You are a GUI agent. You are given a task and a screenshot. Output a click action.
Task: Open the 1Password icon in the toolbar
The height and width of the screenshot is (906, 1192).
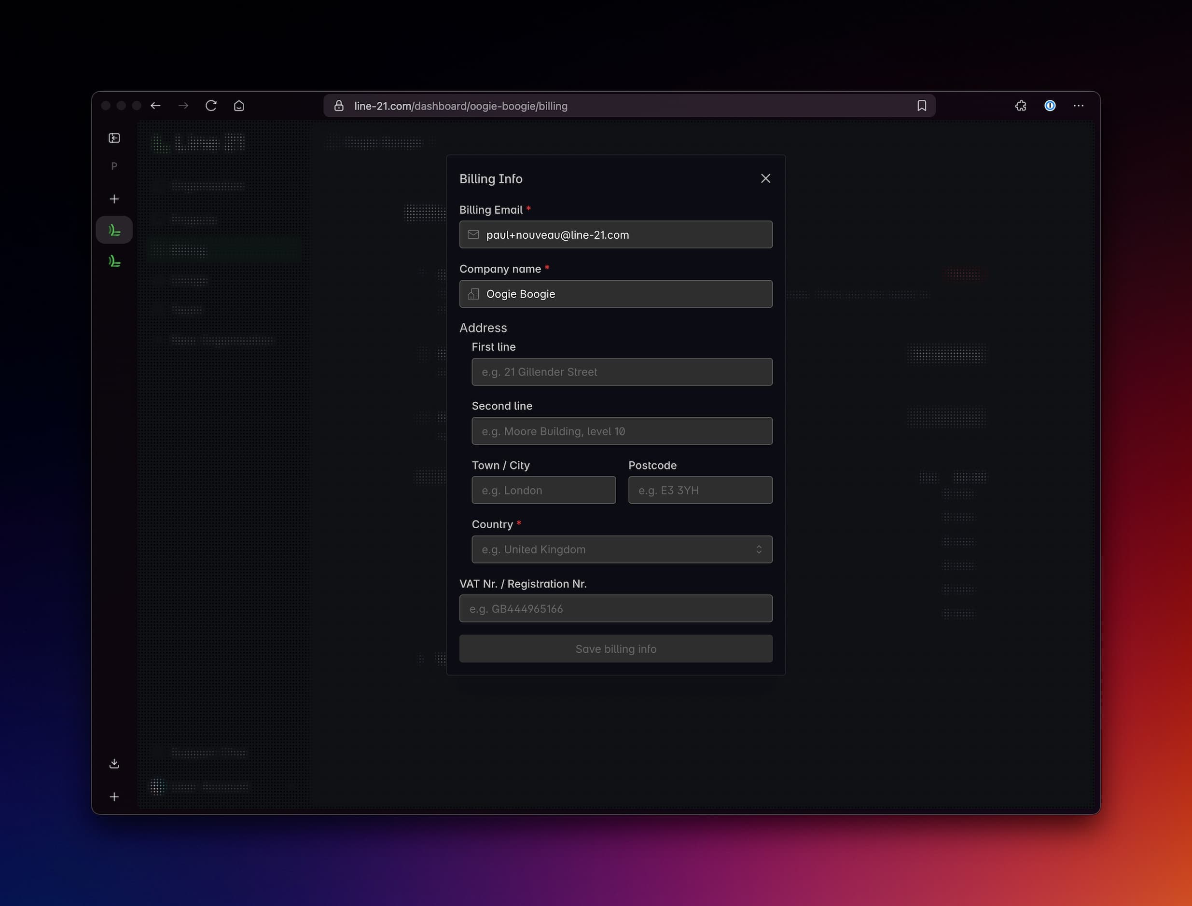click(x=1050, y=106)
